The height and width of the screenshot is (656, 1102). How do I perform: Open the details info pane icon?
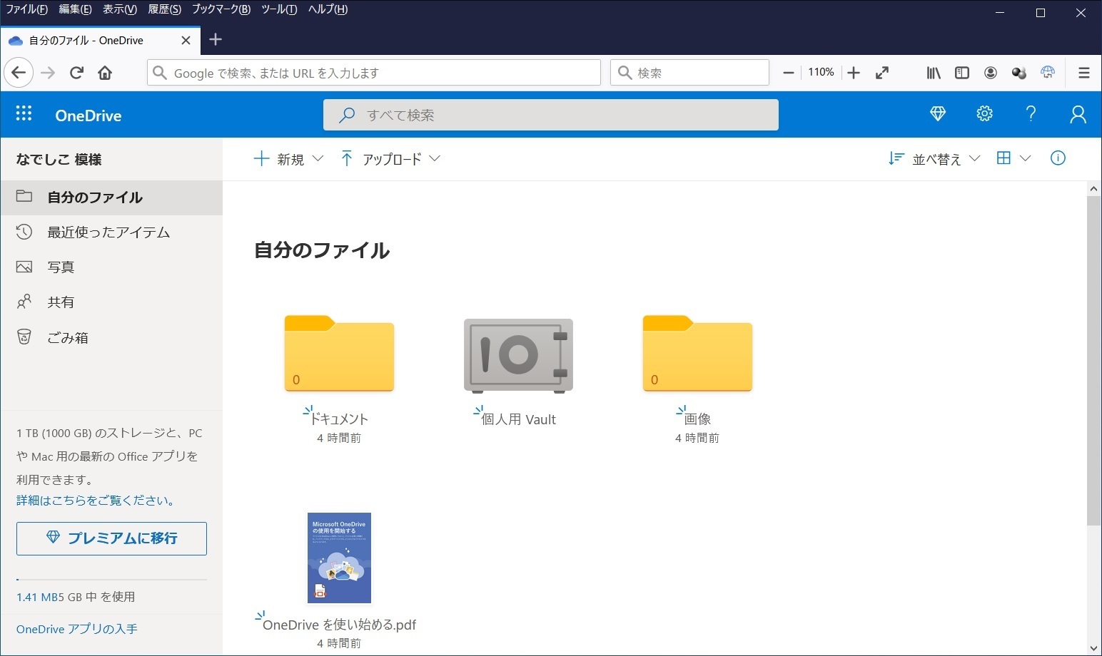click(1058, 158)
